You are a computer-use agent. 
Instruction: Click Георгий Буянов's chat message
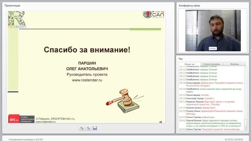(210, 123)
